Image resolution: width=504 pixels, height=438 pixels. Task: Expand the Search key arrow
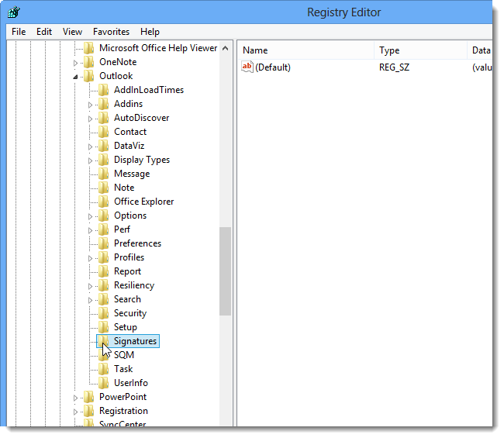(90, 300)
